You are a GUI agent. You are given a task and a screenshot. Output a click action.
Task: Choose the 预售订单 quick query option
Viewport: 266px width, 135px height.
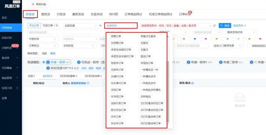pyautogui.click(x=116, y=36)
